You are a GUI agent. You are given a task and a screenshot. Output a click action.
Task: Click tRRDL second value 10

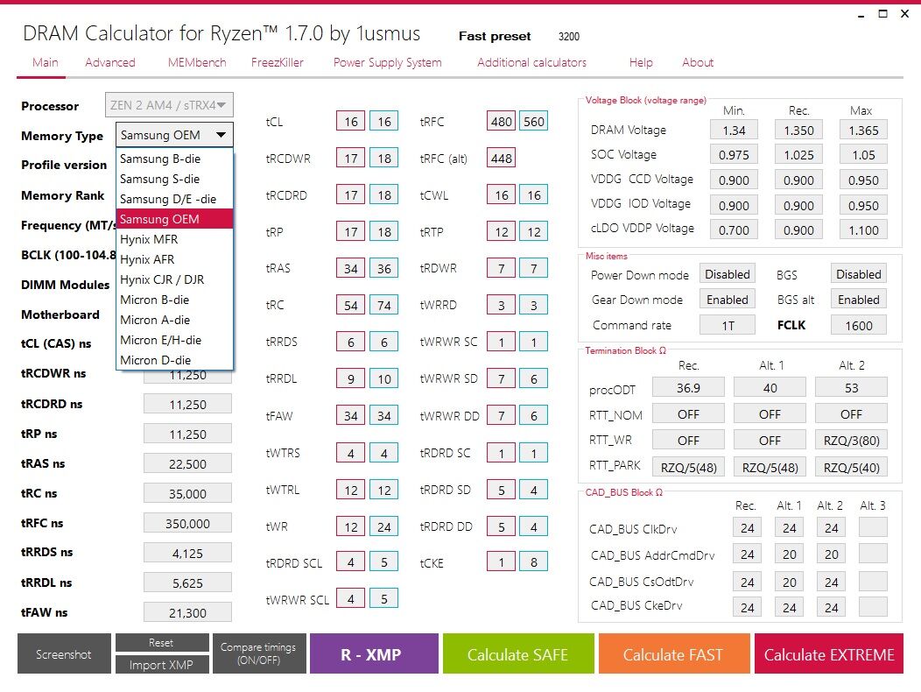[384, 378]
